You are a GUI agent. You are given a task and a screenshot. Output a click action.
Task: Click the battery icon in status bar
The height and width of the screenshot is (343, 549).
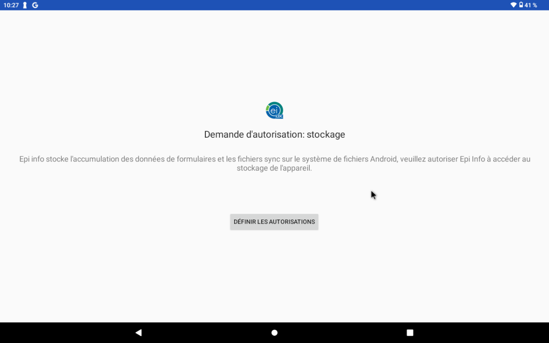click(521, 5)
